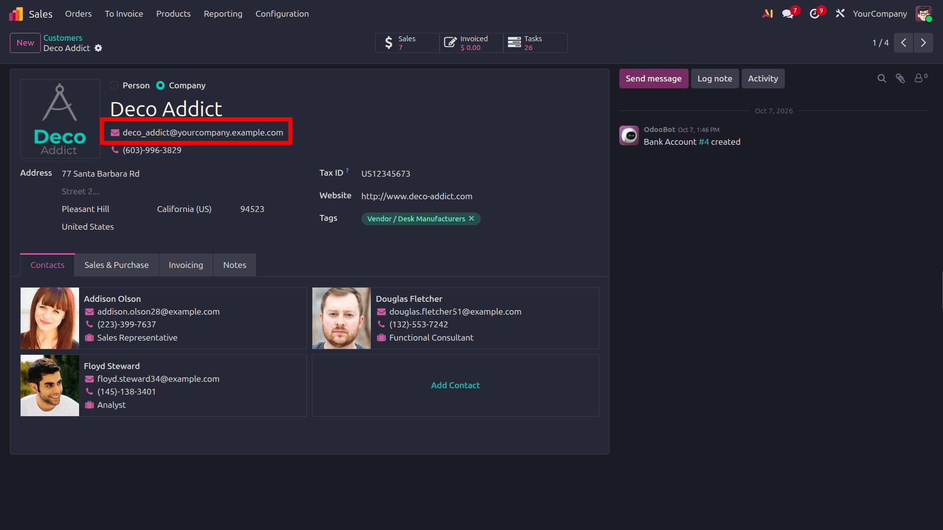
Task: Open the Odoo AI assistant icon
Action: coord(767,14)
